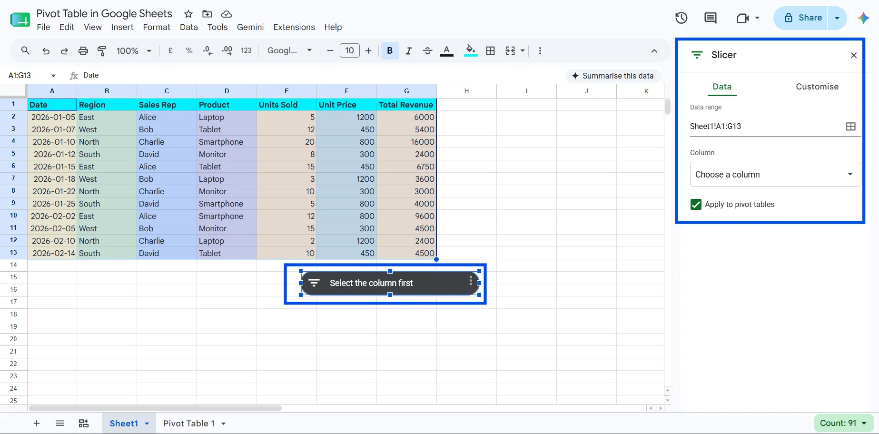The height and width of the screenshot is (434, 879).
Task: Expand Pivot Table 1 tab arrow
Action: [x=223, y=424]
